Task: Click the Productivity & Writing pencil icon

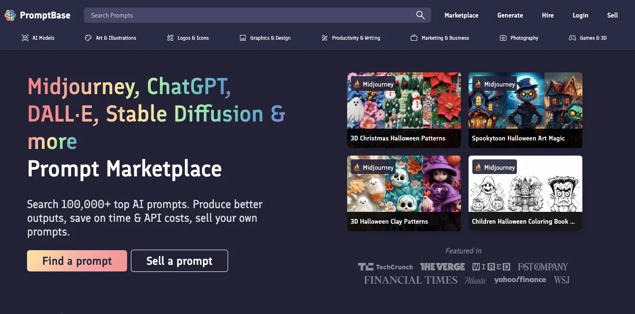Action: (x=324, y=38)
